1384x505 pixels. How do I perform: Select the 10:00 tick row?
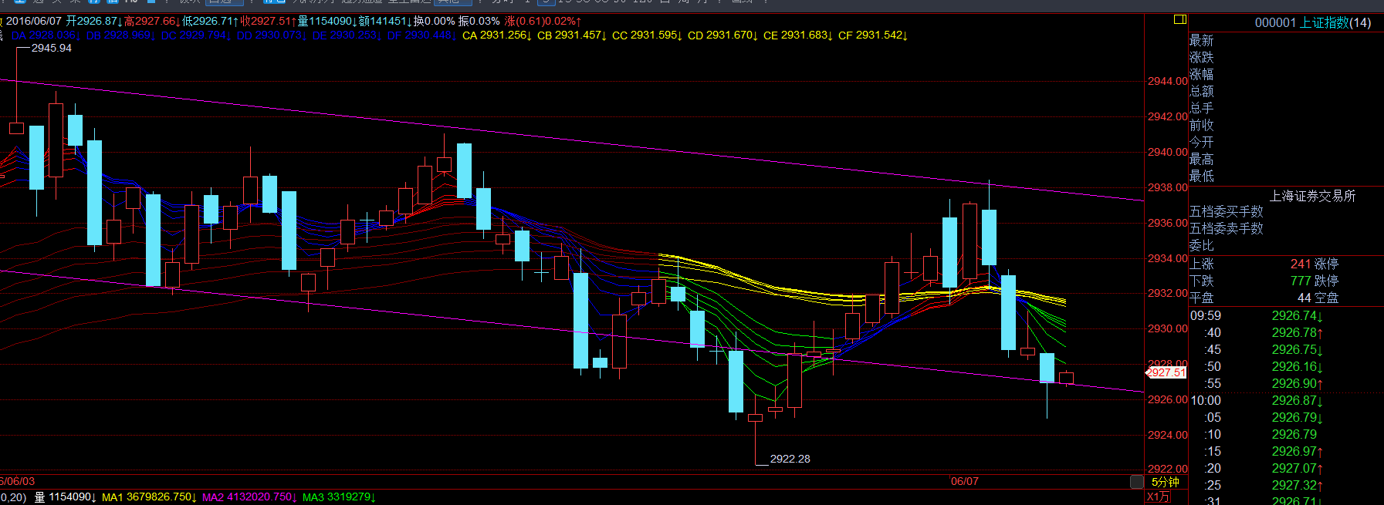point(1285,401)
